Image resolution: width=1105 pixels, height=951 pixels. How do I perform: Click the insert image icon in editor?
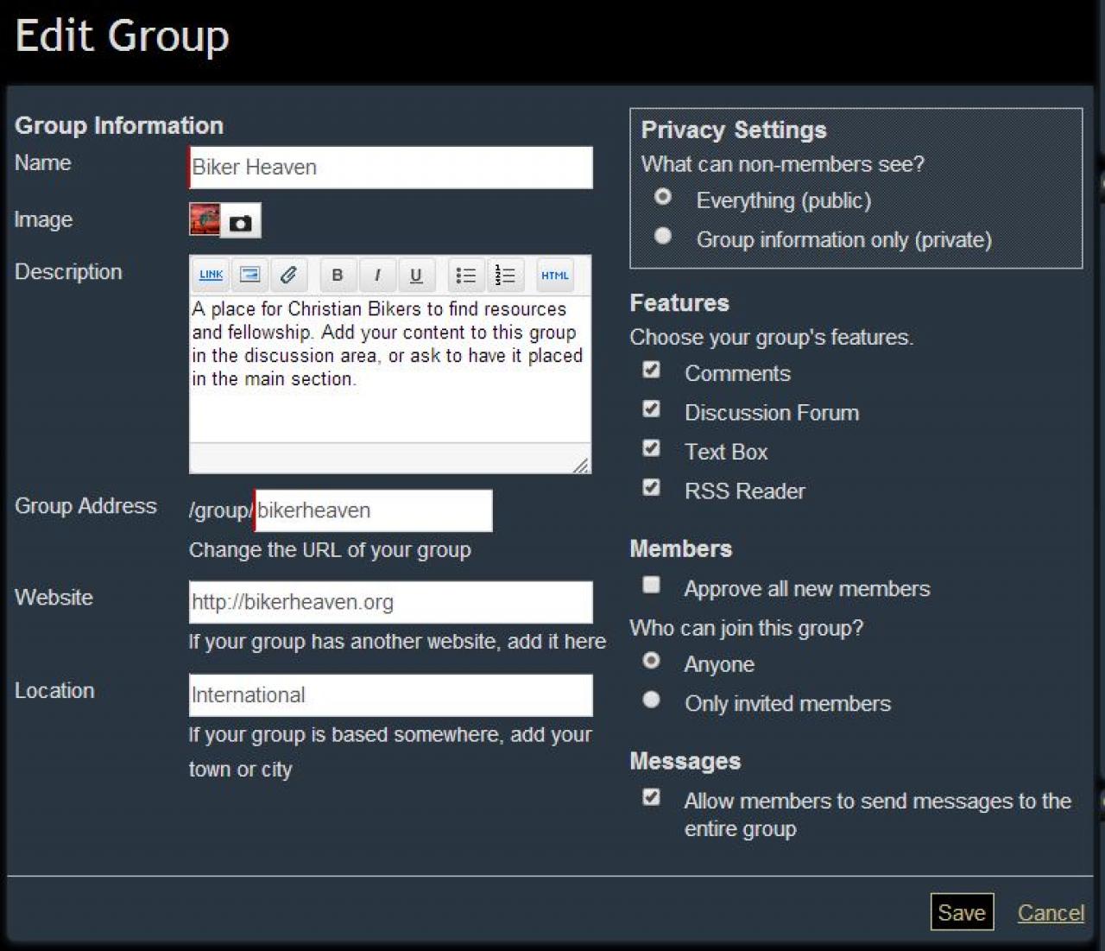(x=249, y=275)
